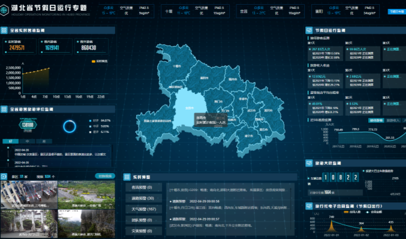Click the 节假日专题 button at top right
Image resolution: width=406 pixels, height=239 pixels.
pos(396,11)
